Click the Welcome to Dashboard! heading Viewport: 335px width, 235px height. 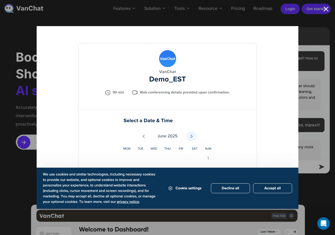(x=114, y=230)
